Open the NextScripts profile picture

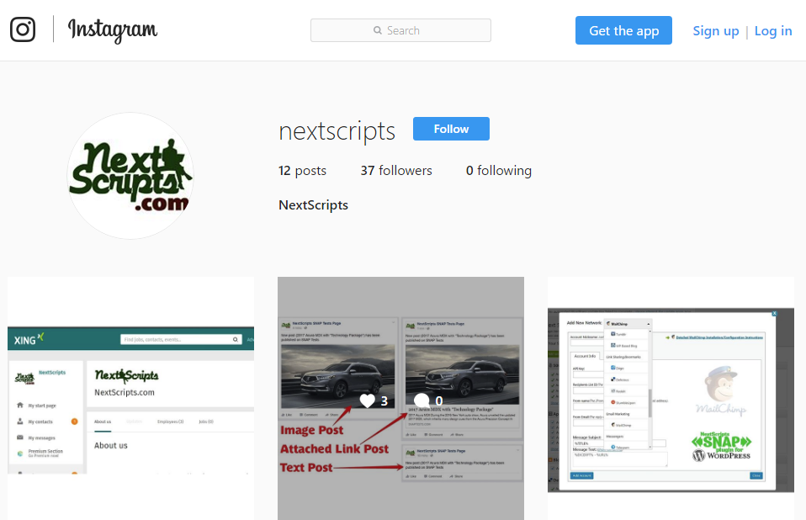tap(130, 176)
